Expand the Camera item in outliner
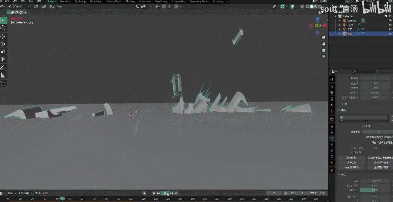The height and width of the screenshot is (202, 393). 340,21
